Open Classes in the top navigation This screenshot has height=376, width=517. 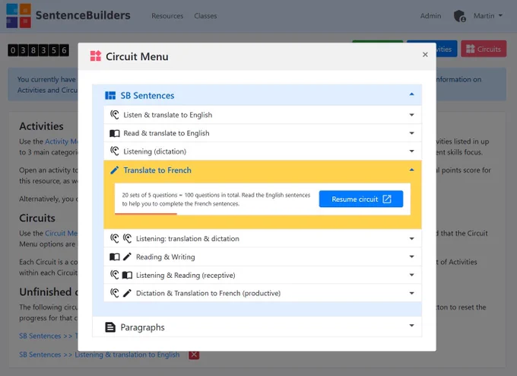point(205,16)
